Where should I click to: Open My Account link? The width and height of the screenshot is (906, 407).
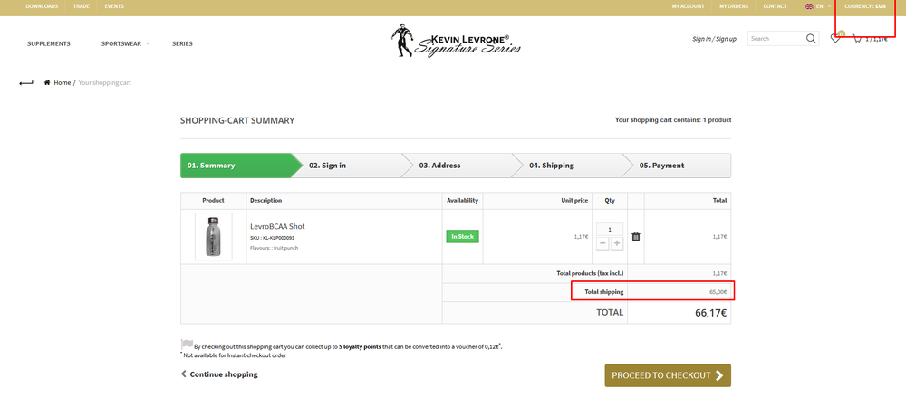pos(688,6)
